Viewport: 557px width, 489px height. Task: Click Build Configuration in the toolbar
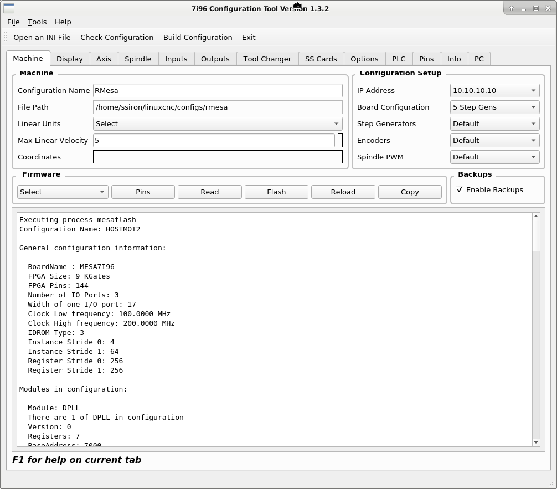tap(198, 37)
